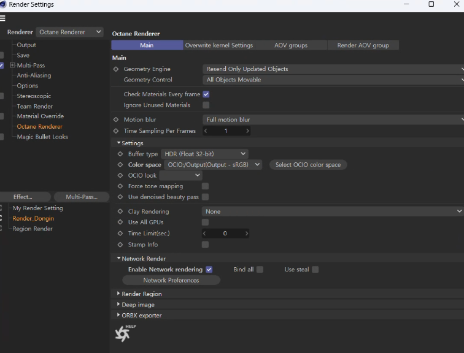This screenshot has width=464, height=353.
Task: Enable Use denoised beauty pass checkbox
Action: pyautogui.click(x=205, y=197)
